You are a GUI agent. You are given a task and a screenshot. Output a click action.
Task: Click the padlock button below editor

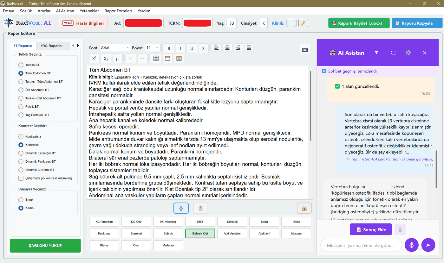coord(304,208)
